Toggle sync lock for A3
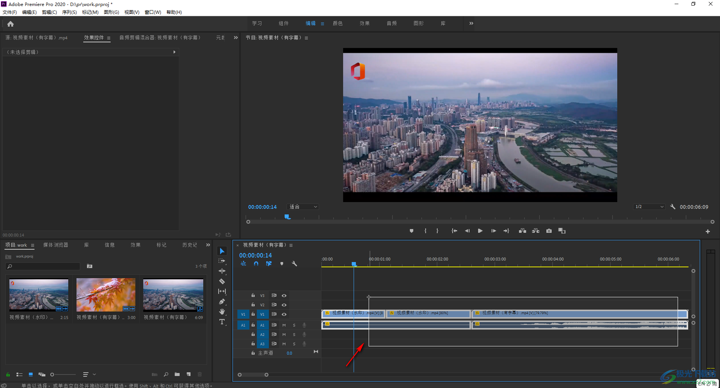The width and height of the screenshot is (720, 388). tap(274, 344)
